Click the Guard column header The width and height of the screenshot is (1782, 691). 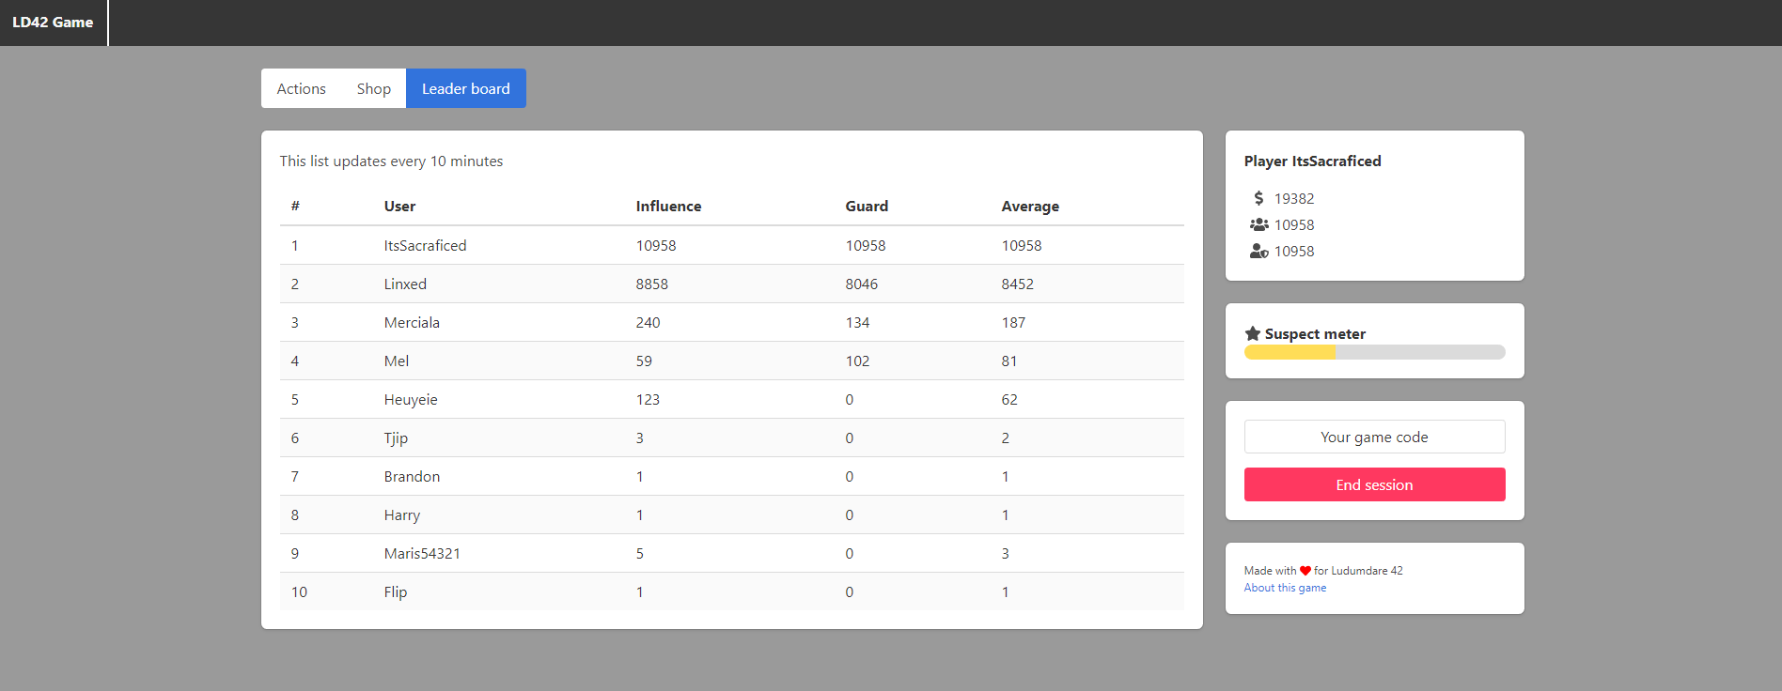pyautogui.click(x=867, y=207)
